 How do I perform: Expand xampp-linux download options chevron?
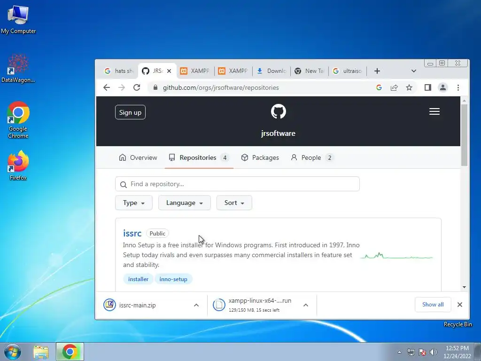click(306, 305)
